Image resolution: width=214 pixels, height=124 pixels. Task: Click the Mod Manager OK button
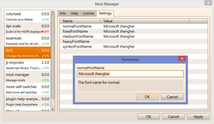click(x=149, y=116)
